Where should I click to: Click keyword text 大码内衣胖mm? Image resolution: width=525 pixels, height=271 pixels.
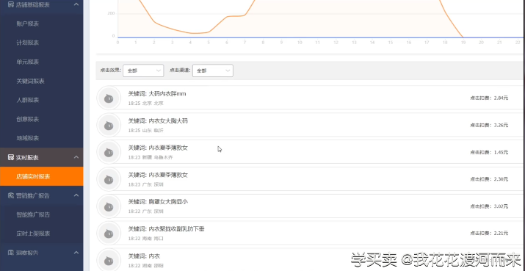pyautogui.click(x=167, y=94)
